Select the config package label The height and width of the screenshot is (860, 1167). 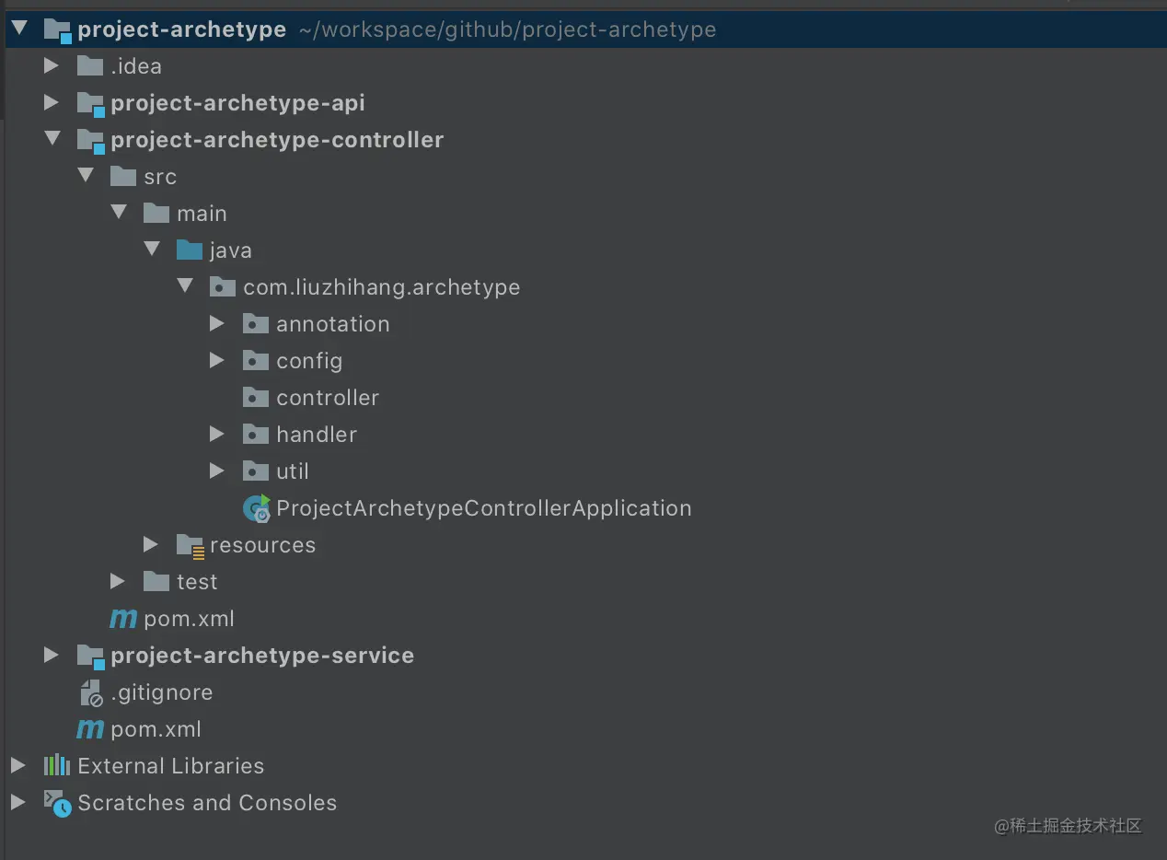pos(309,361)
